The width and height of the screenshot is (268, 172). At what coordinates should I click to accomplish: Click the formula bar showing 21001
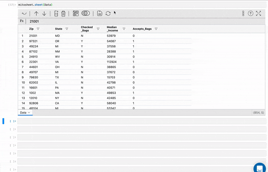[x=145, y=21]
